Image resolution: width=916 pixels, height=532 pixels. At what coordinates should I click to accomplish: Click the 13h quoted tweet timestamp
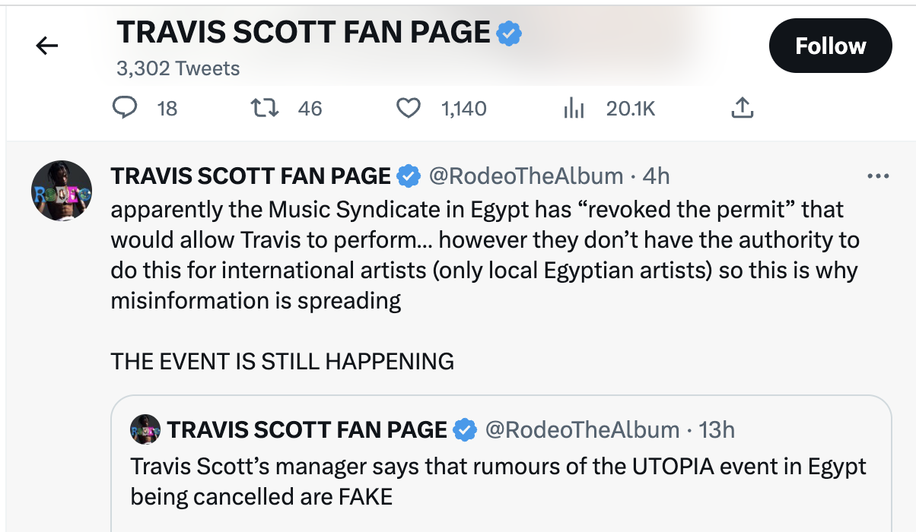[x=717, y=430]
